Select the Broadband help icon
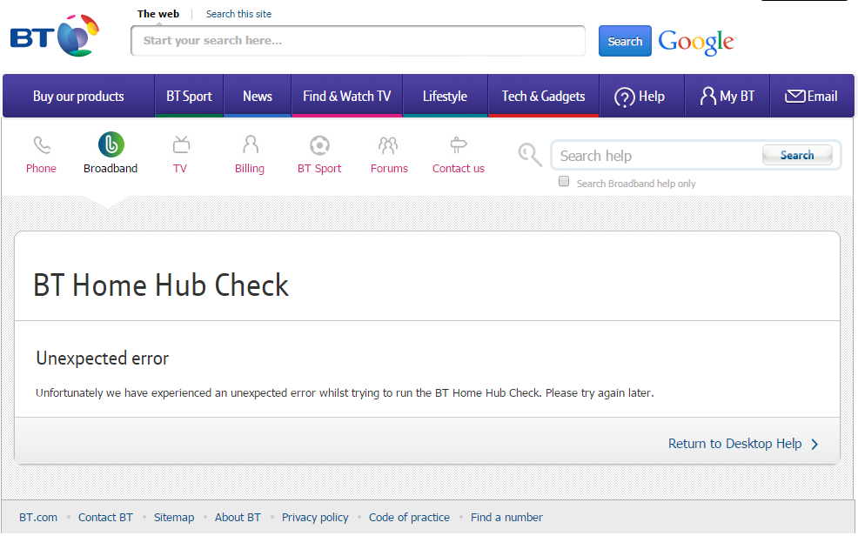Image resolution: width=858 pixels, height=536 pixels. (111, 144)
